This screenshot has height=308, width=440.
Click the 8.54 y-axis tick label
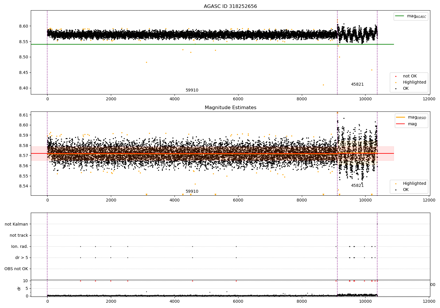(23, 186)
